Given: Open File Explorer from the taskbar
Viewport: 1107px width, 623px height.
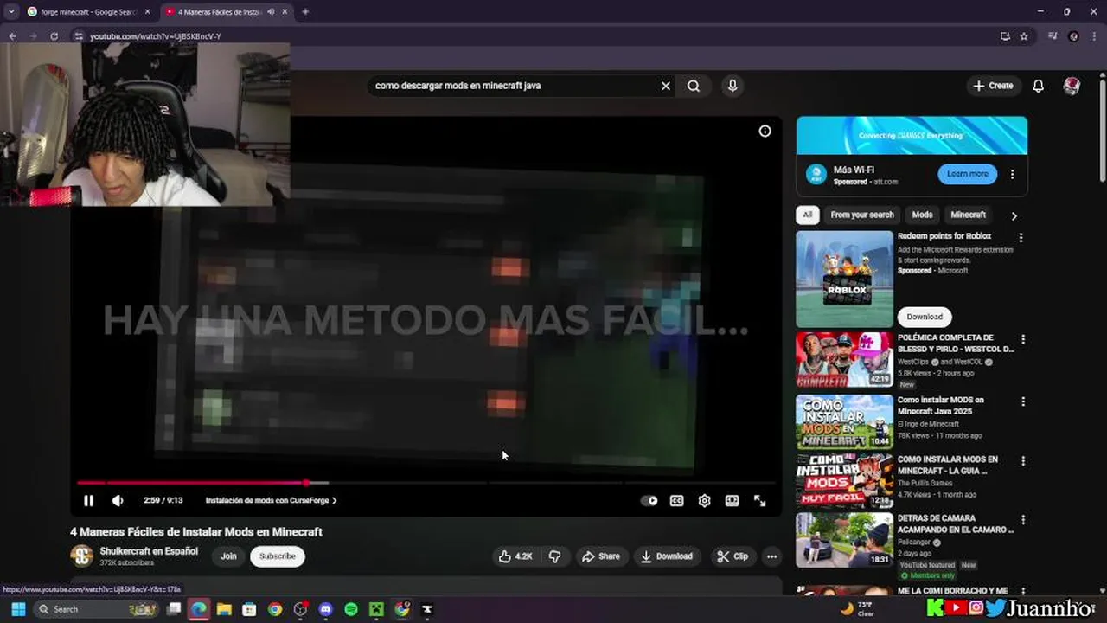Looking at the screenshot, I should pos(224,609).
